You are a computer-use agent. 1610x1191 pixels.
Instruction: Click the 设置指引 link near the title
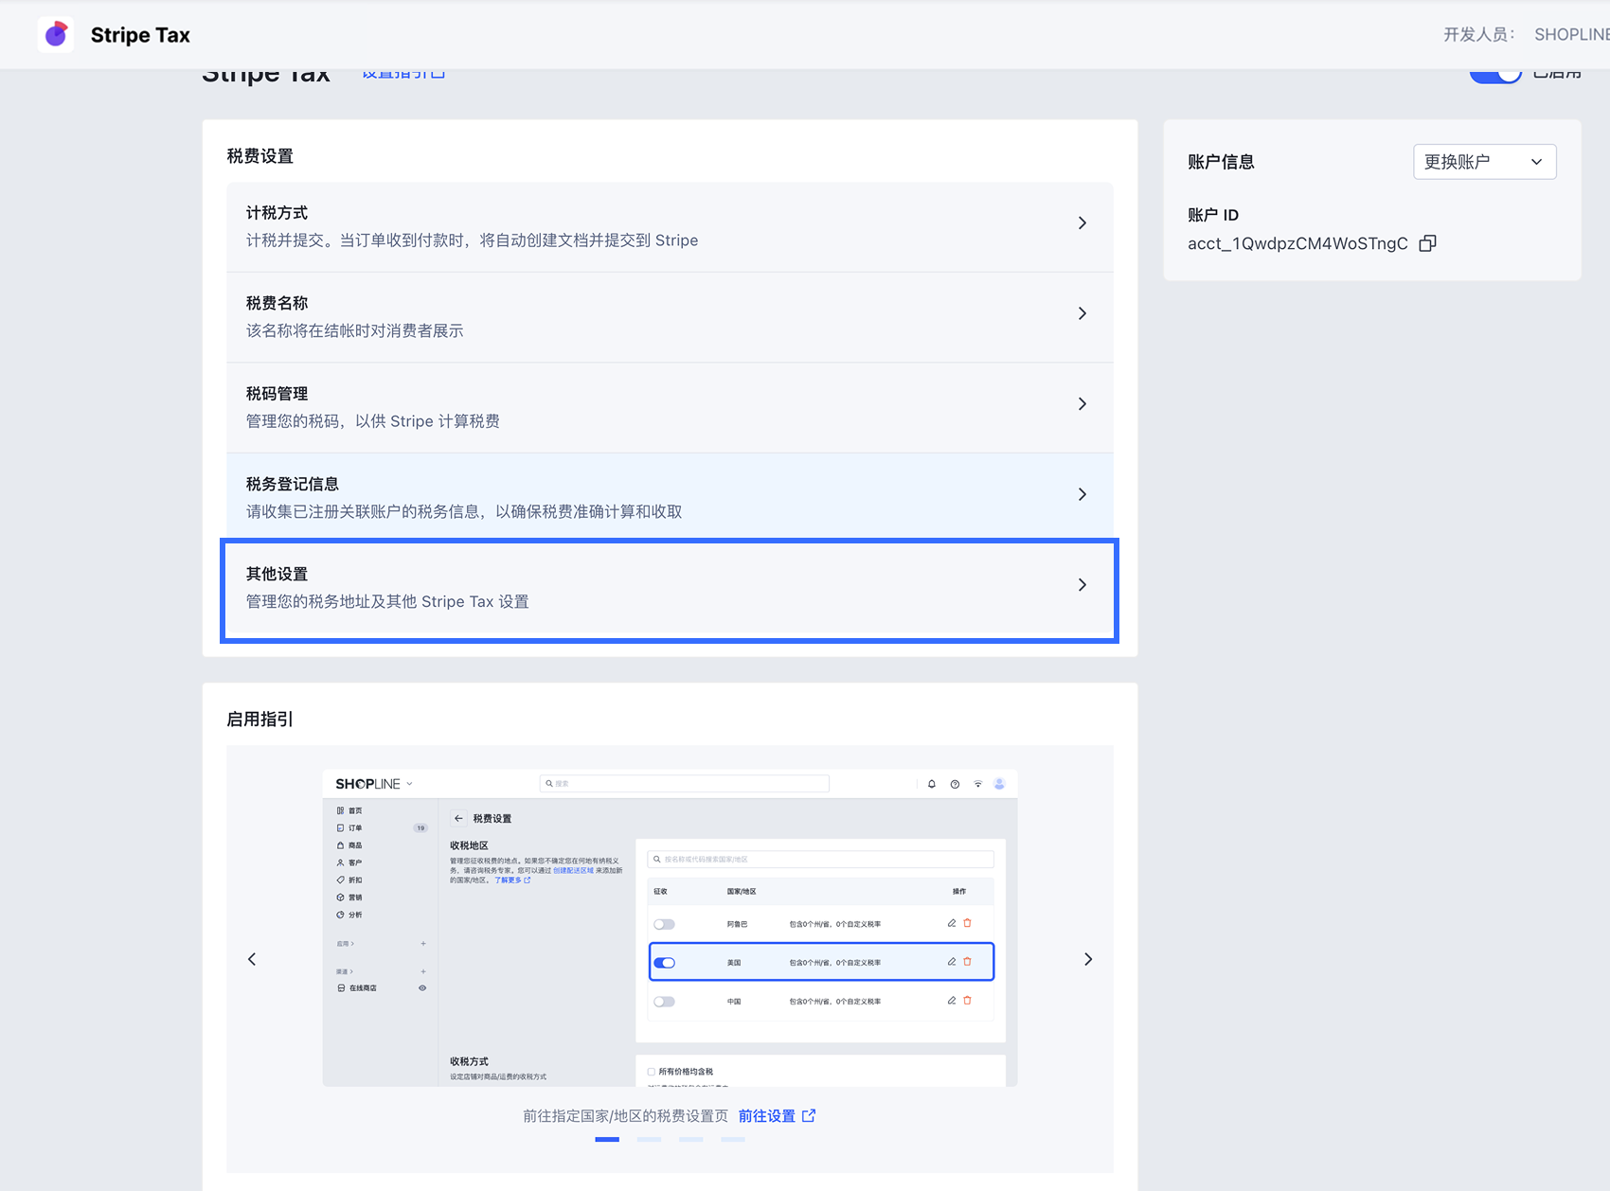tap(403, 74)
